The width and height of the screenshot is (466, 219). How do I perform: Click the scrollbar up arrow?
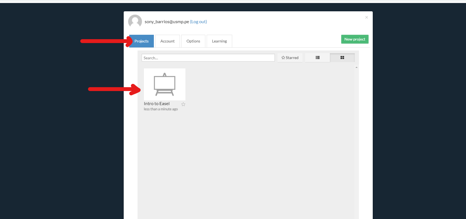(356, 67)
